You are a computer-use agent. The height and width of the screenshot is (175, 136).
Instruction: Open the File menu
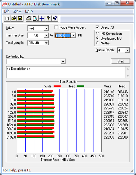pyautogui.click(x=7, y=11)
